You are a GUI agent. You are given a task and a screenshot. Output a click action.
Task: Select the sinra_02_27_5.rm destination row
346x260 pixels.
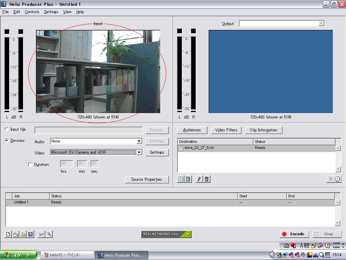coord(256,148)
